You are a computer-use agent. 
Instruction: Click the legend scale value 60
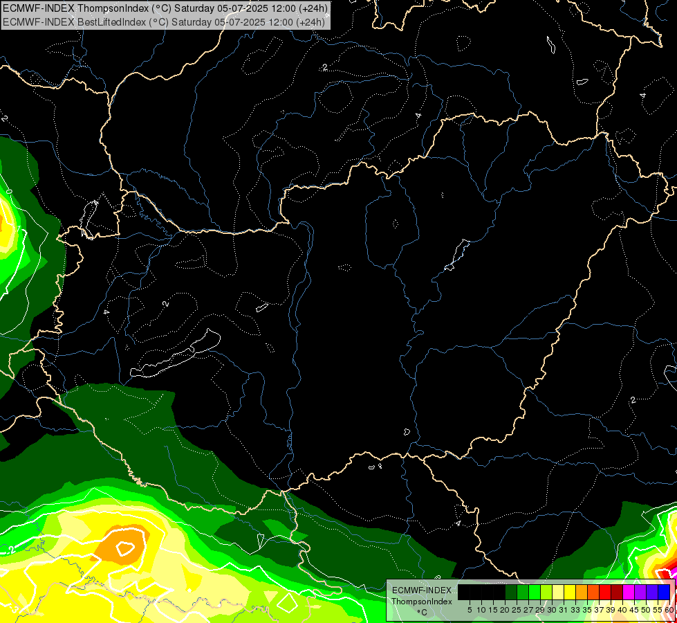tap(669, 610)
